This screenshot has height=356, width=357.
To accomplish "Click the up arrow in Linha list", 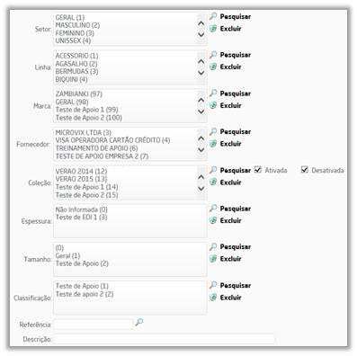I will tap(201, 61).
